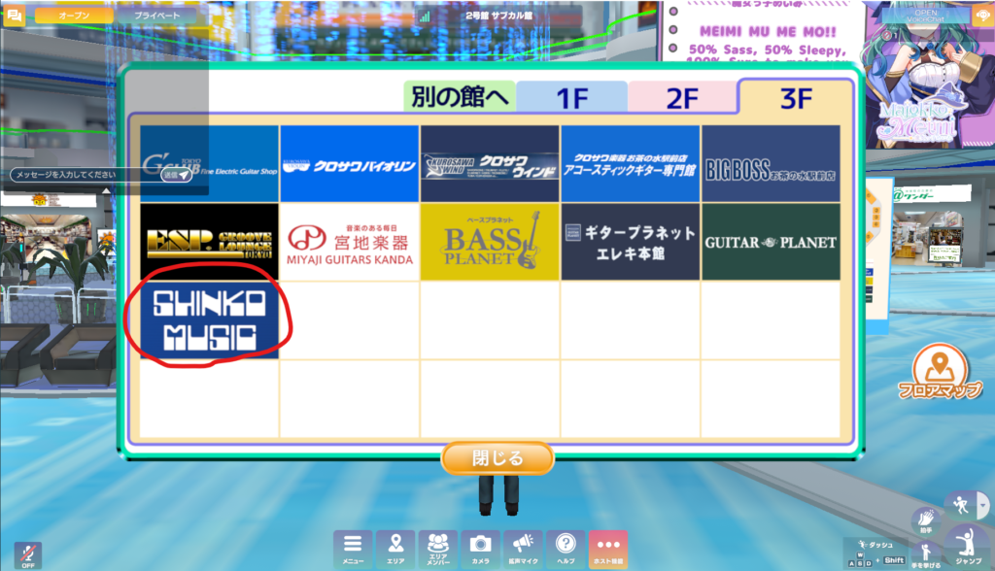Select the BIG BOSS お茶の水駅前店 tile
995x571 pixels.
pos(771,164)
